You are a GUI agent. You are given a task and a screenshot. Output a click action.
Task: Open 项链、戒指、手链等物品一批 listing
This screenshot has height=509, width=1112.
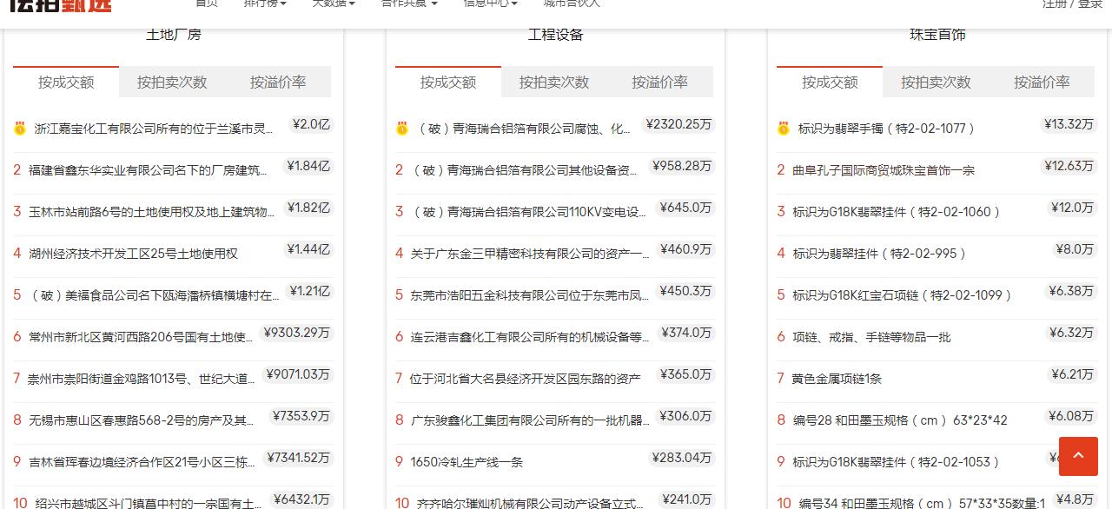pyautogui.click(x=871, y=337)
